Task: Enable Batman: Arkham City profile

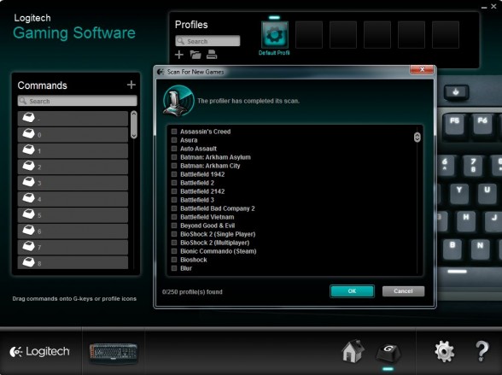Action: 174,166
